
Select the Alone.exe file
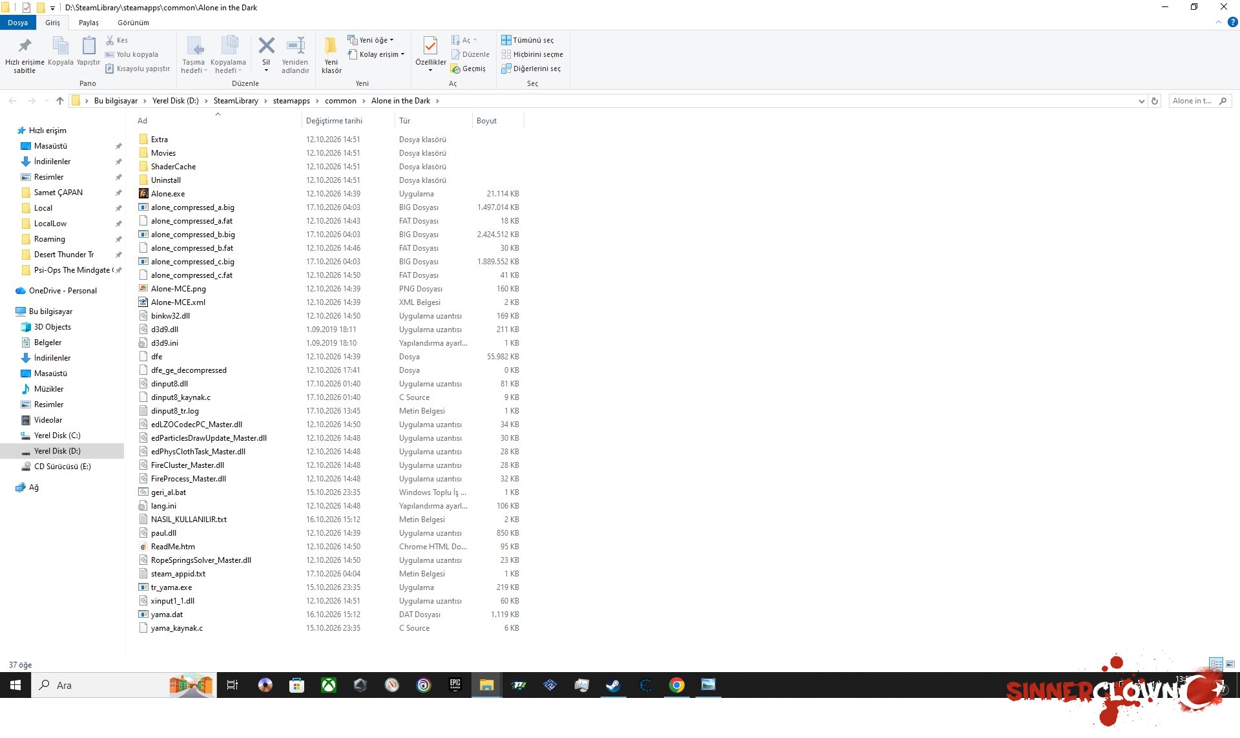click(x=168, y=194)
